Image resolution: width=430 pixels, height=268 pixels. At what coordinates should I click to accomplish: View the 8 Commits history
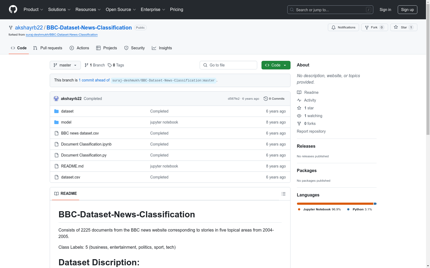pos(274,99)
